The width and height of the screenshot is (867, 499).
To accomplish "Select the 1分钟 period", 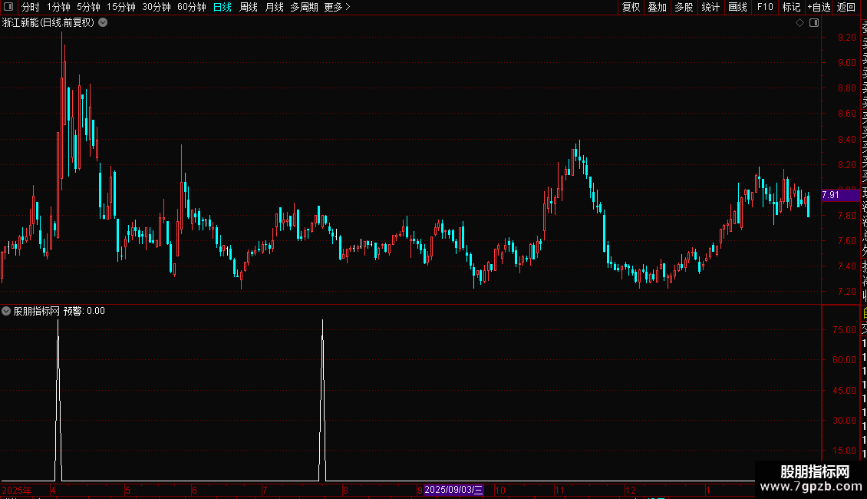I will click(58, 7).
